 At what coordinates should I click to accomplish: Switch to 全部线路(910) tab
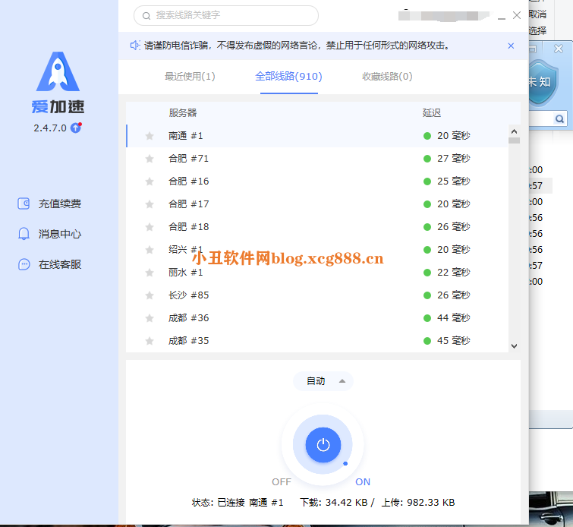288,77
